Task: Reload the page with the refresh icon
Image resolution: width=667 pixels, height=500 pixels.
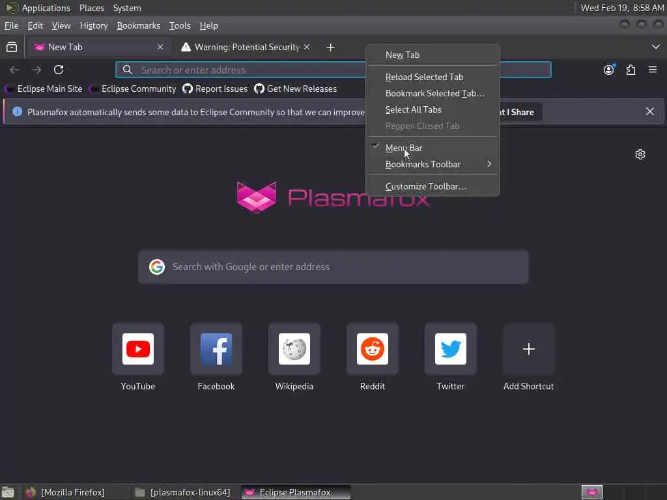Action: (59, 70)
